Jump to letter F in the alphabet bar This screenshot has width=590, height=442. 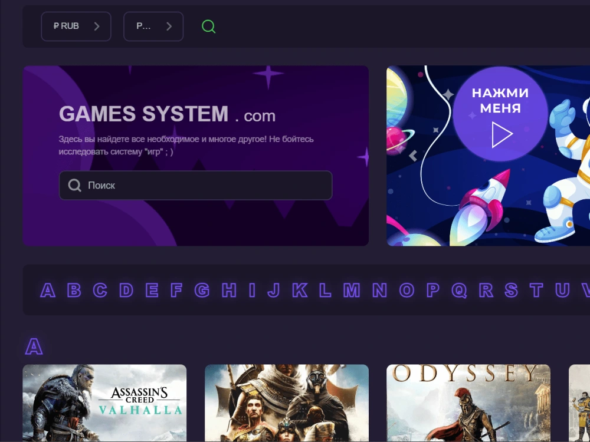pos(176,290)
